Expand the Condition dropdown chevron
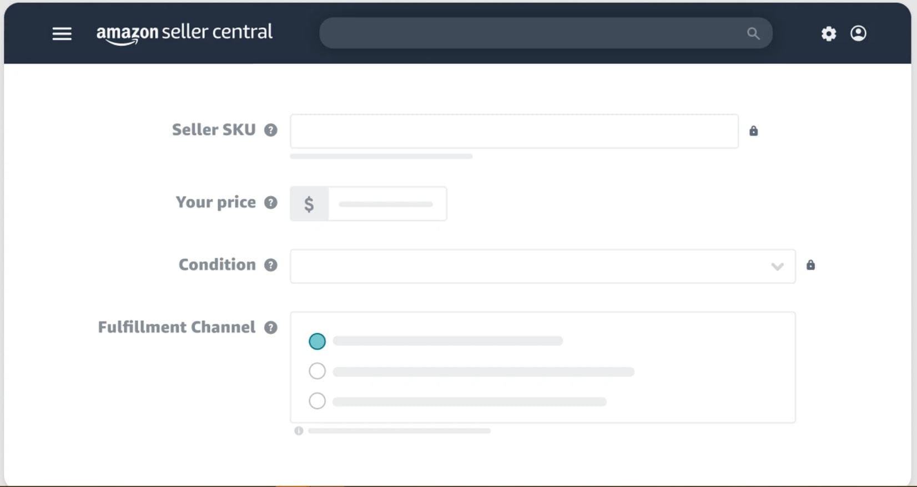 coord(777,267)
